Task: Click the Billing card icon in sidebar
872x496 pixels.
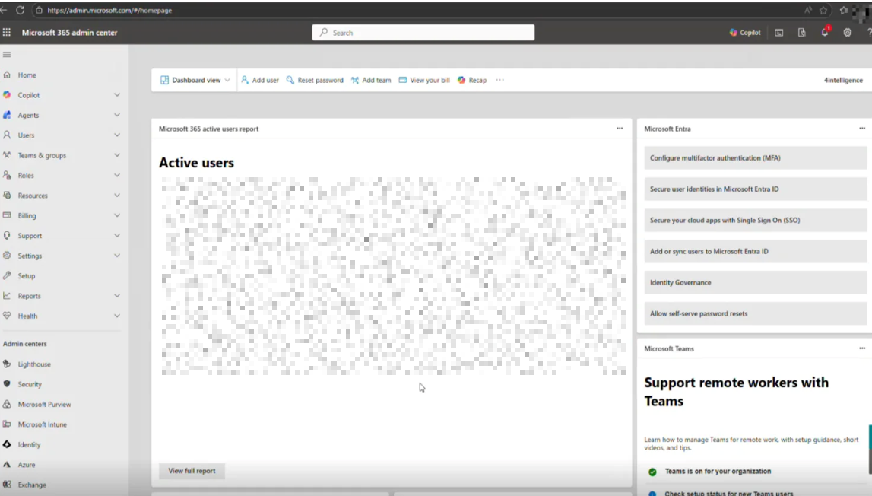Action: coord(7,215)
